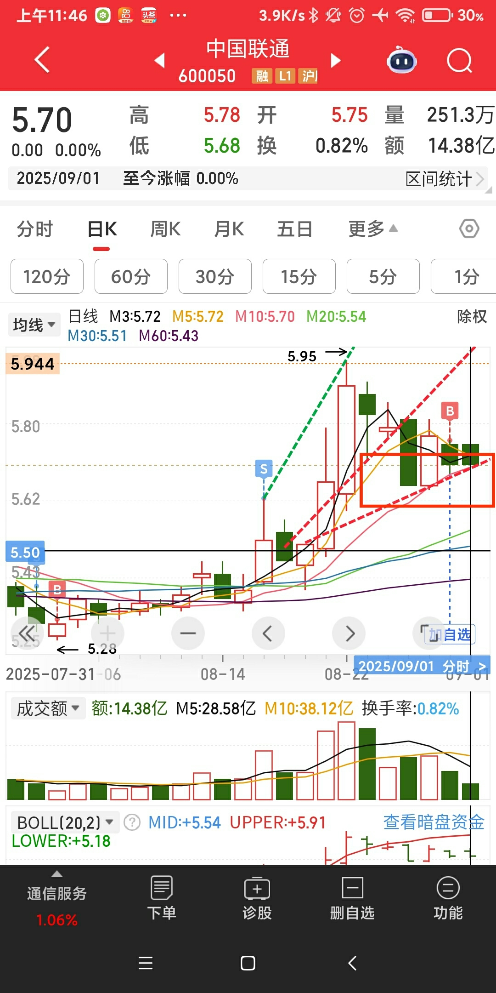Choose the 60分 period button
Image resolution: width=496 pixels, height=993 pixels.
[131, 276]
